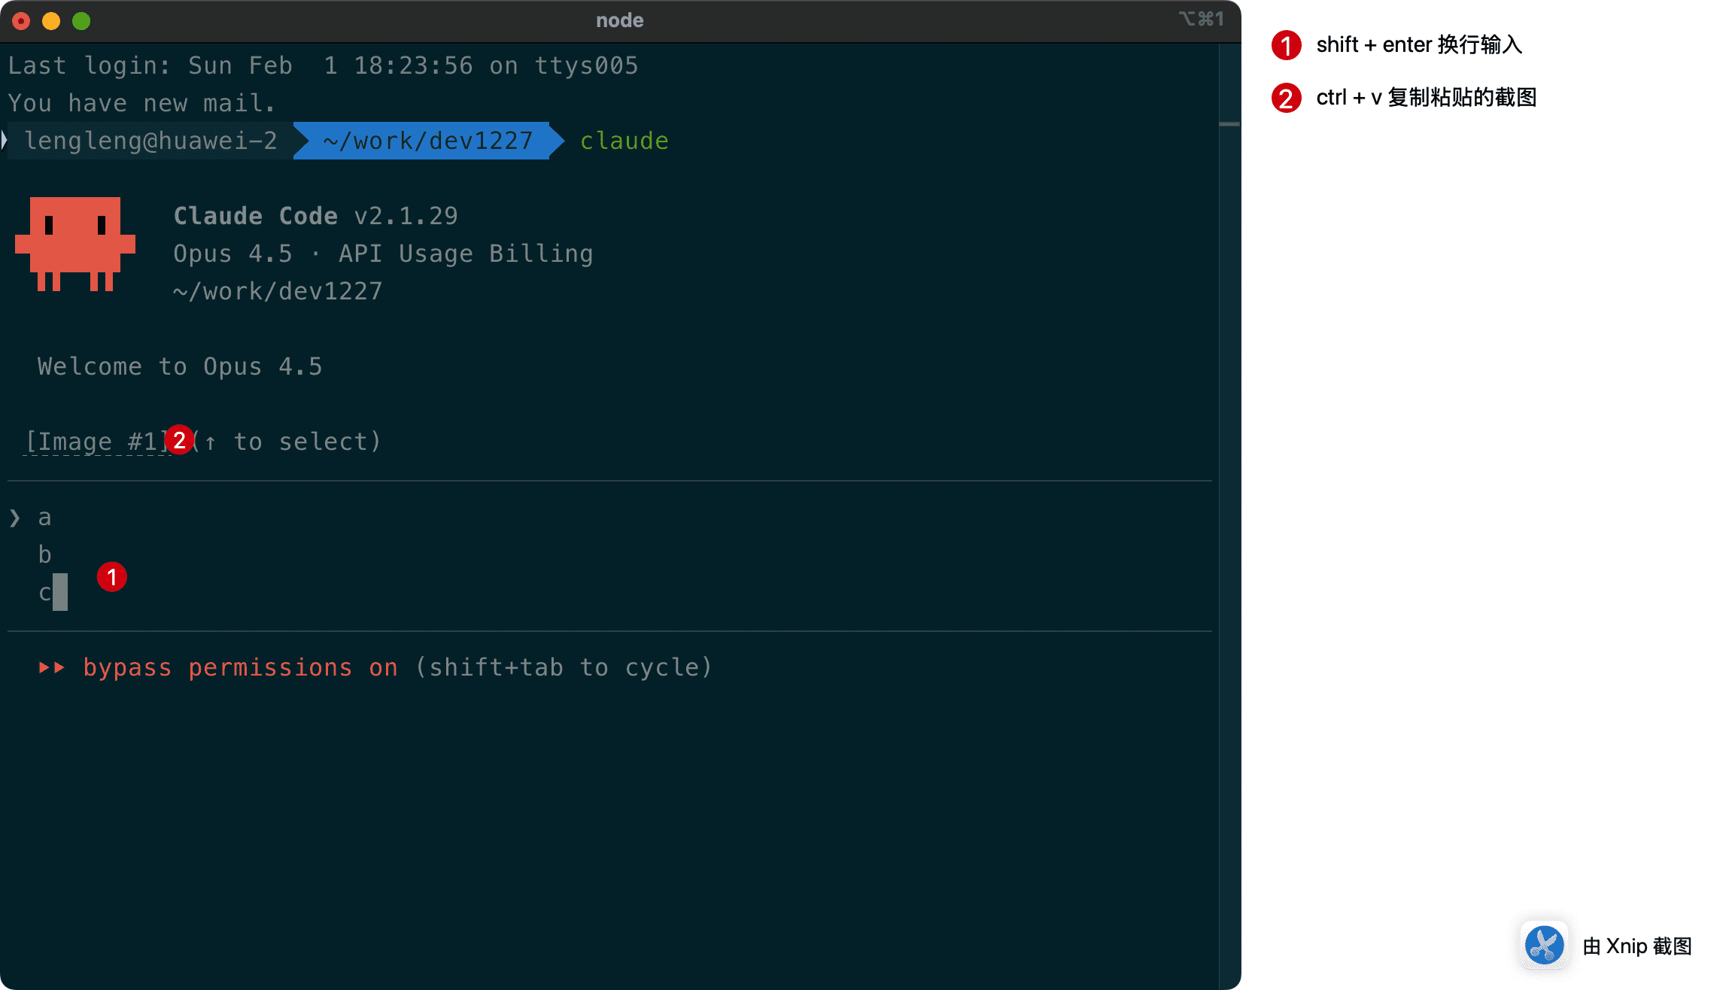Click the prompt chevron before line a
This screenshot has width=1723, height=990.
pos(15,518)
